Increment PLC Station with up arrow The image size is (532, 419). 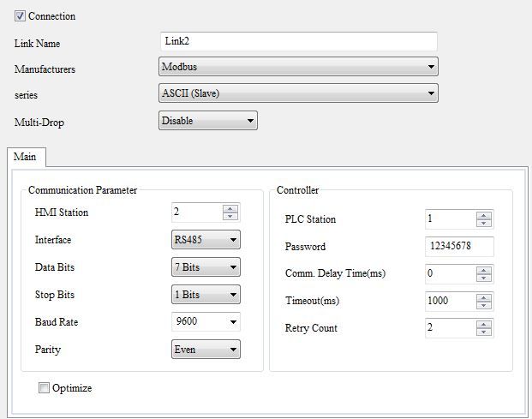click(x=484, y=215)
